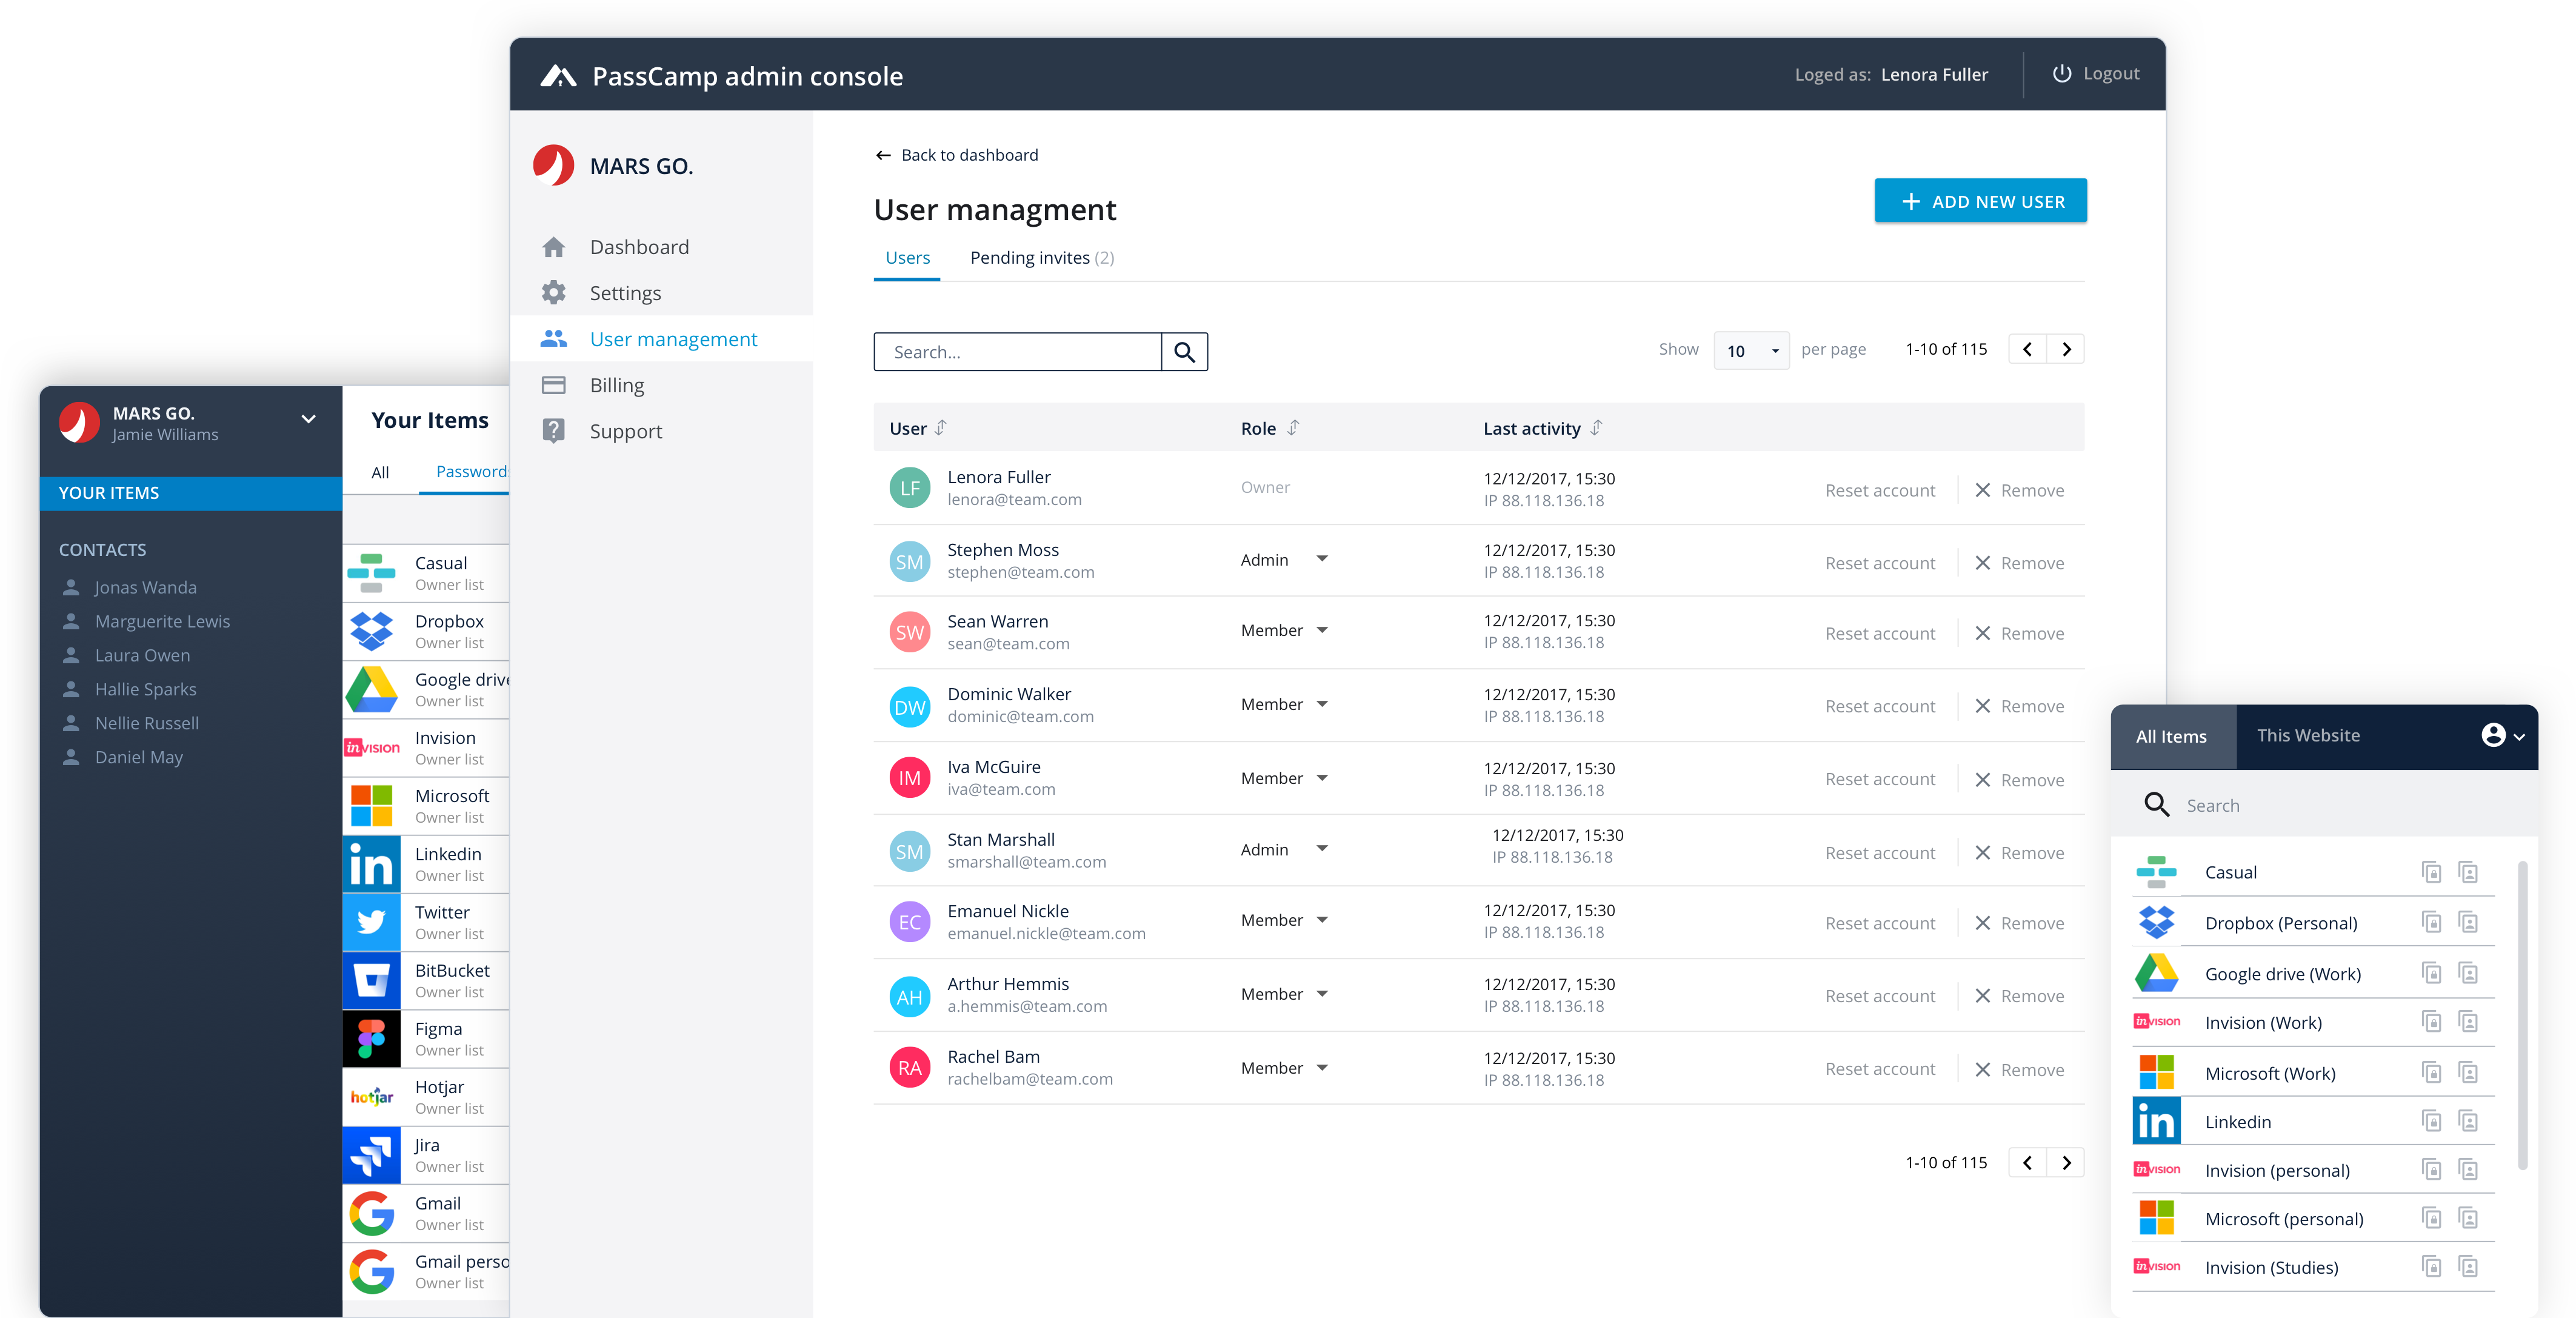The width and height of the screenshot is (2576, 1318).
Task: Click the Dashboard home icon
Action: pos(553,247)
